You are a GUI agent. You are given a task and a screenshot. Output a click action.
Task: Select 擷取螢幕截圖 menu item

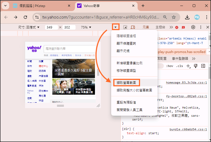coord(134,83)
